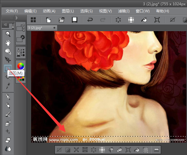187x155 pixels.
Task: Pick the rectangular Selection (M) tool
Action: click(x=8, y=68)
